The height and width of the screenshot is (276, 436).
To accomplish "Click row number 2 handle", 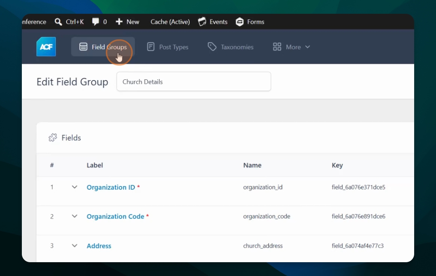I will tap(52, 217).
